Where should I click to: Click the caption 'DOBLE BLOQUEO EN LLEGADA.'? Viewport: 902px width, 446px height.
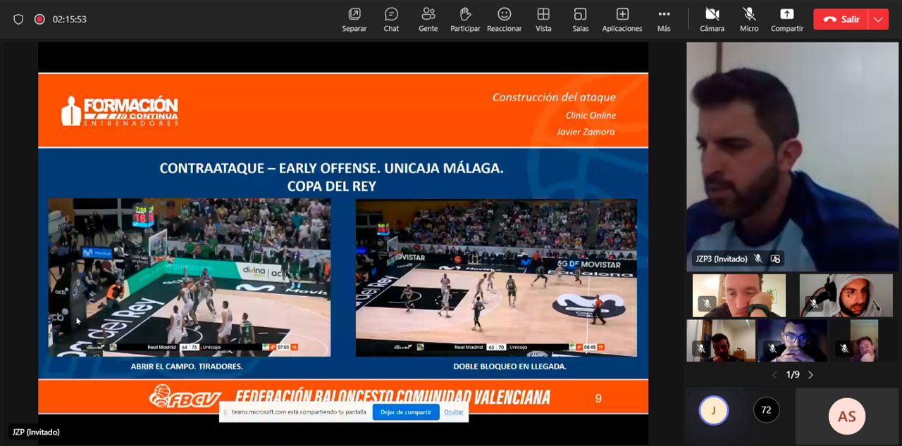(x=509, y=367)
